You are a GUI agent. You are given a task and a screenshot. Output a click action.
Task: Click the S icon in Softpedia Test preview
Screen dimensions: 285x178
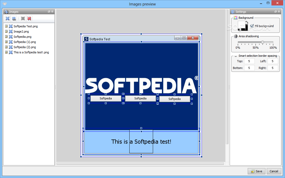tap(86, 39)
